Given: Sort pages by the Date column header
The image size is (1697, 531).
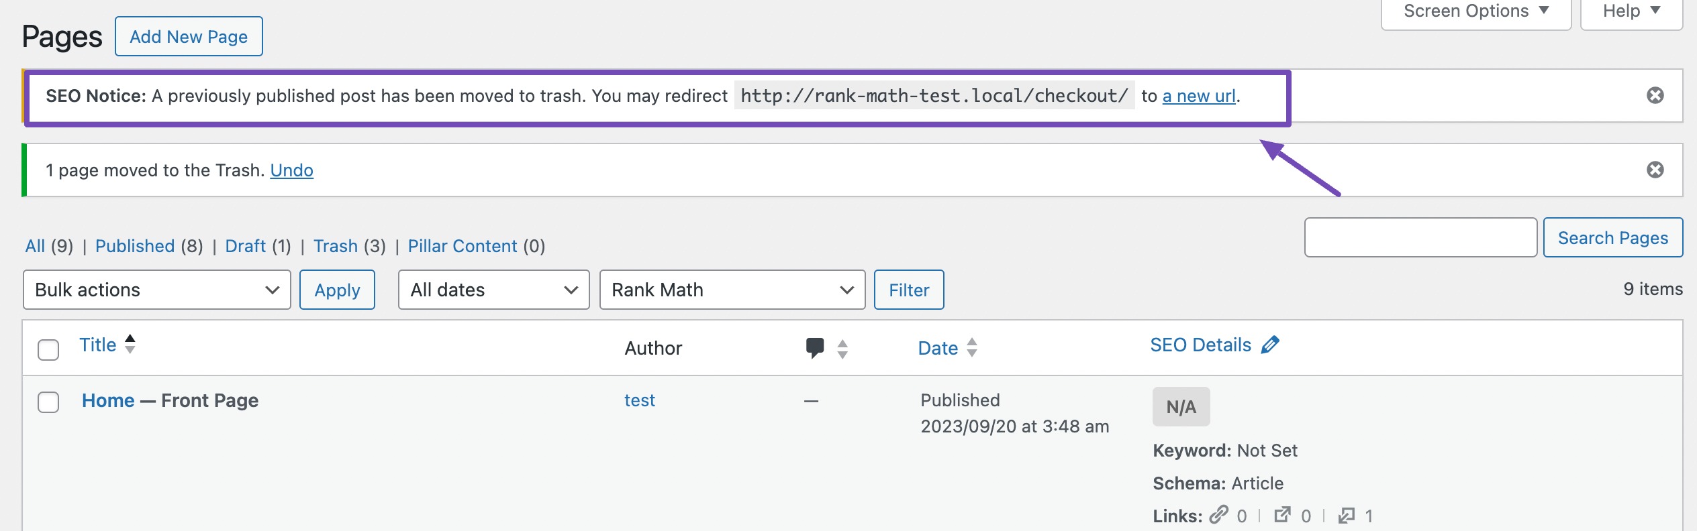Looking at the screenshot, I should click(938, 348).
